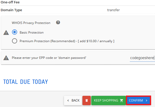Click the left chevron on the Back button
Screen dimensions: 155x107
pyautogui.click(x=68, y=100)
